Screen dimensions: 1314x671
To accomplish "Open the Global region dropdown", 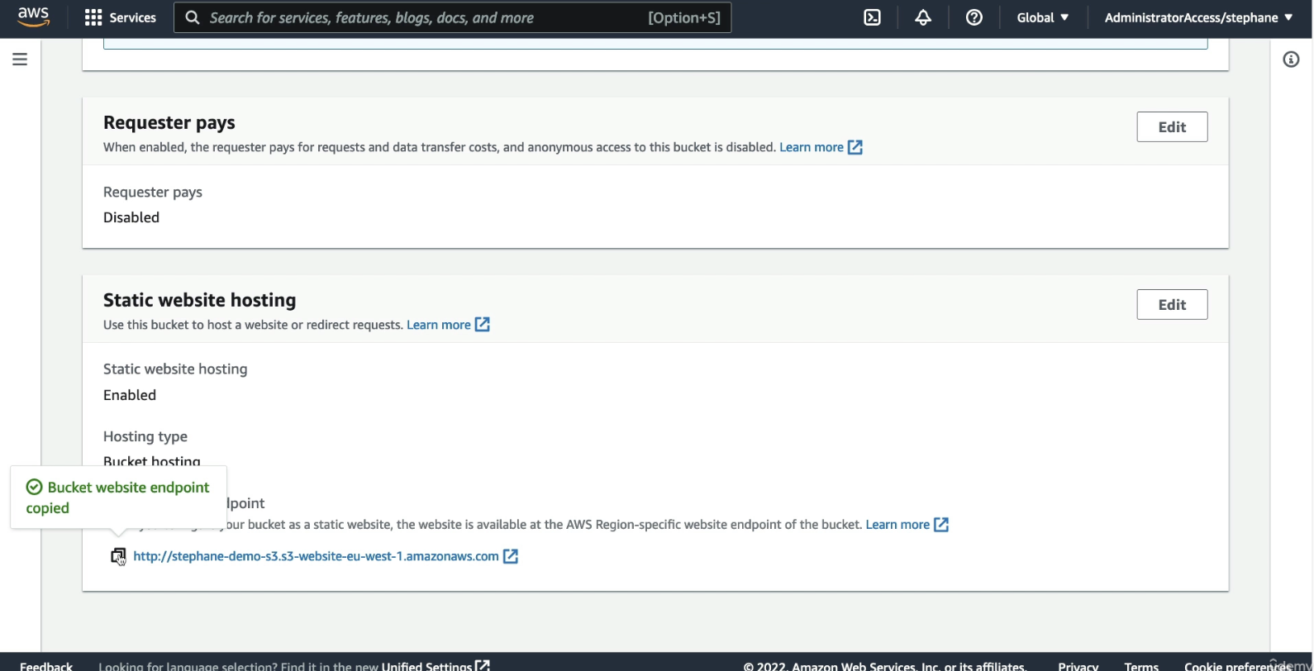I will pos(1043,17).
